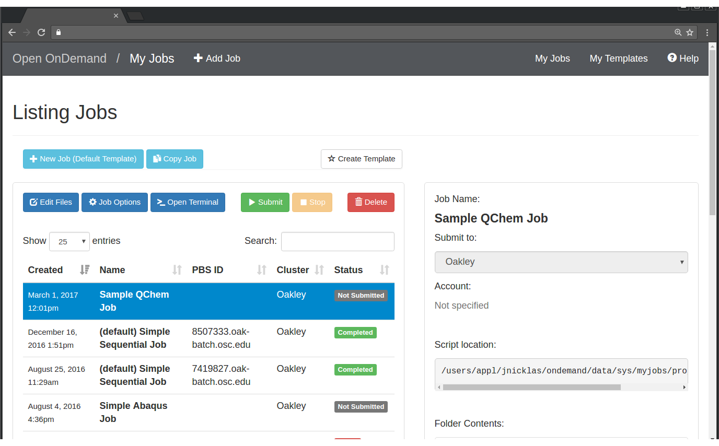Click the page vertical scrollbar

(713, 133)
